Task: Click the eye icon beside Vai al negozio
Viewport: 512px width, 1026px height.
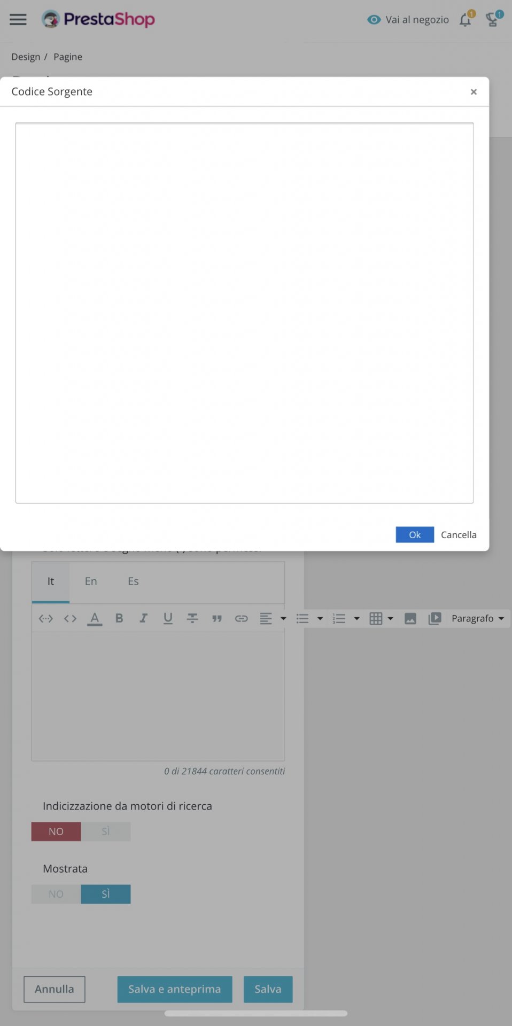Action: [374, 20]
